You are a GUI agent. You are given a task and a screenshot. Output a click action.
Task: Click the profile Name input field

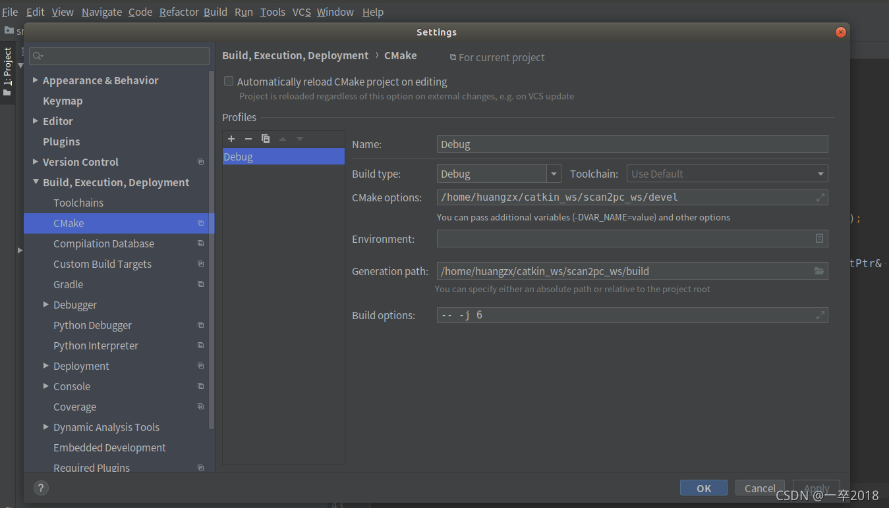[x=632, y=144]
